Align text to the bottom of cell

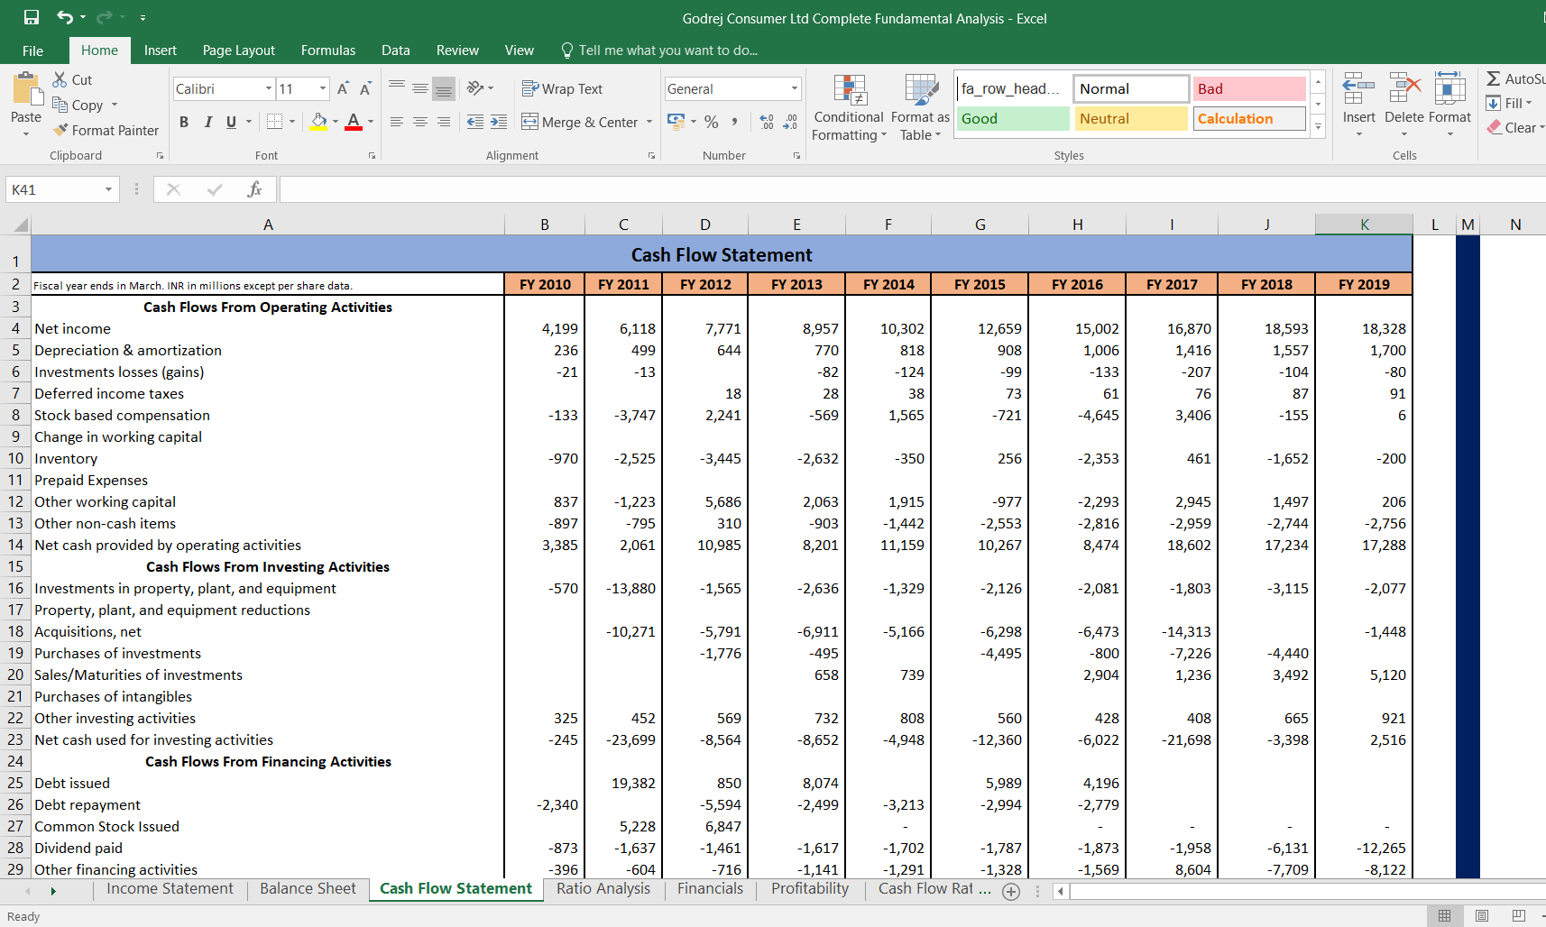pos(444,88)
